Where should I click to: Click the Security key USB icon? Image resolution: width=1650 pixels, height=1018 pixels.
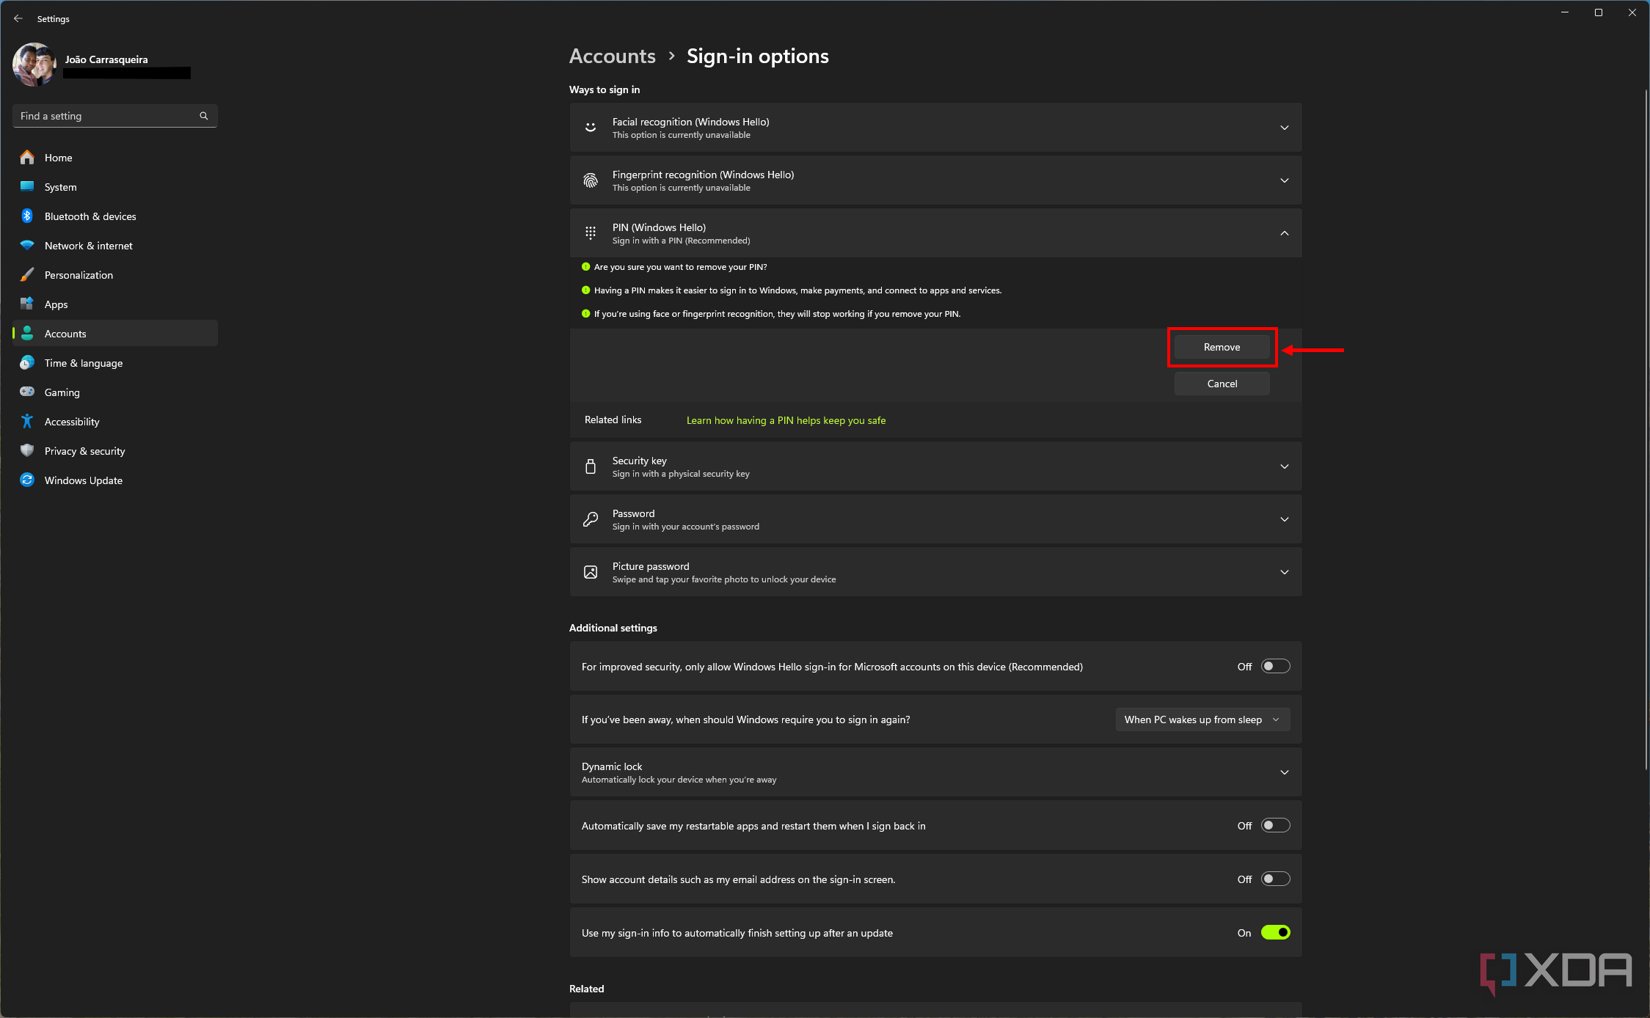591,466
